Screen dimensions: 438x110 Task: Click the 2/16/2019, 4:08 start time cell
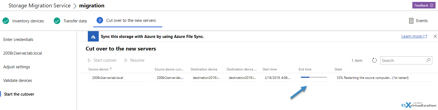pos(278,78)
